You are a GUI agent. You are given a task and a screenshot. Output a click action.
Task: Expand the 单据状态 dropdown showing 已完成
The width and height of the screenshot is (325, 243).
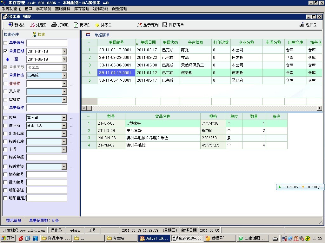pos(64,75)
